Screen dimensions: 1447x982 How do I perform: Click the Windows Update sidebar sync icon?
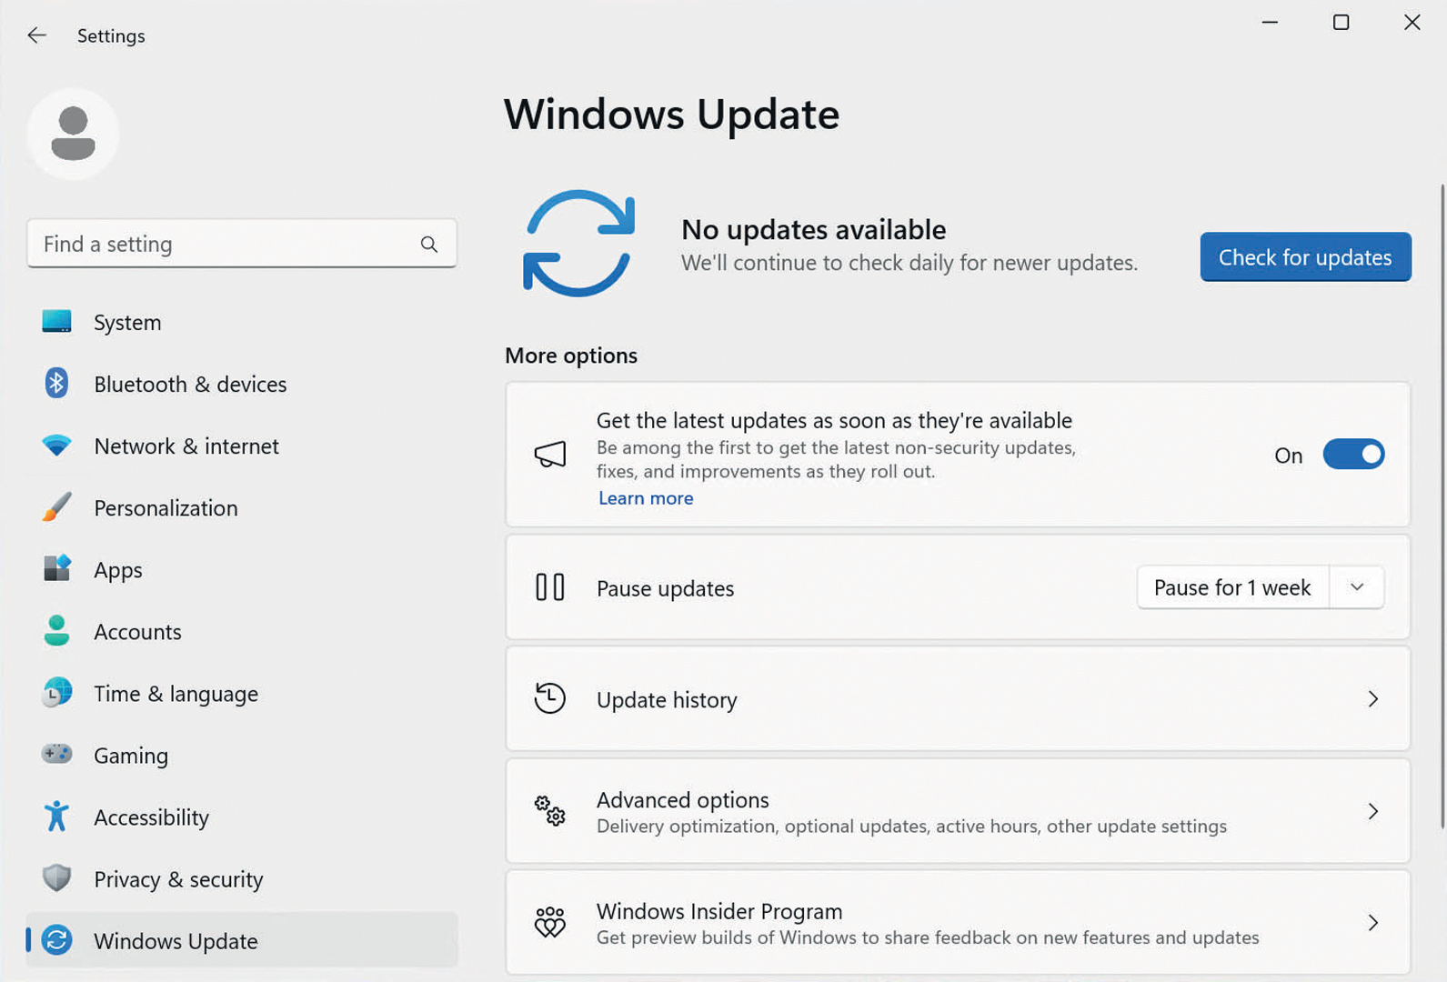click(56, 939)
